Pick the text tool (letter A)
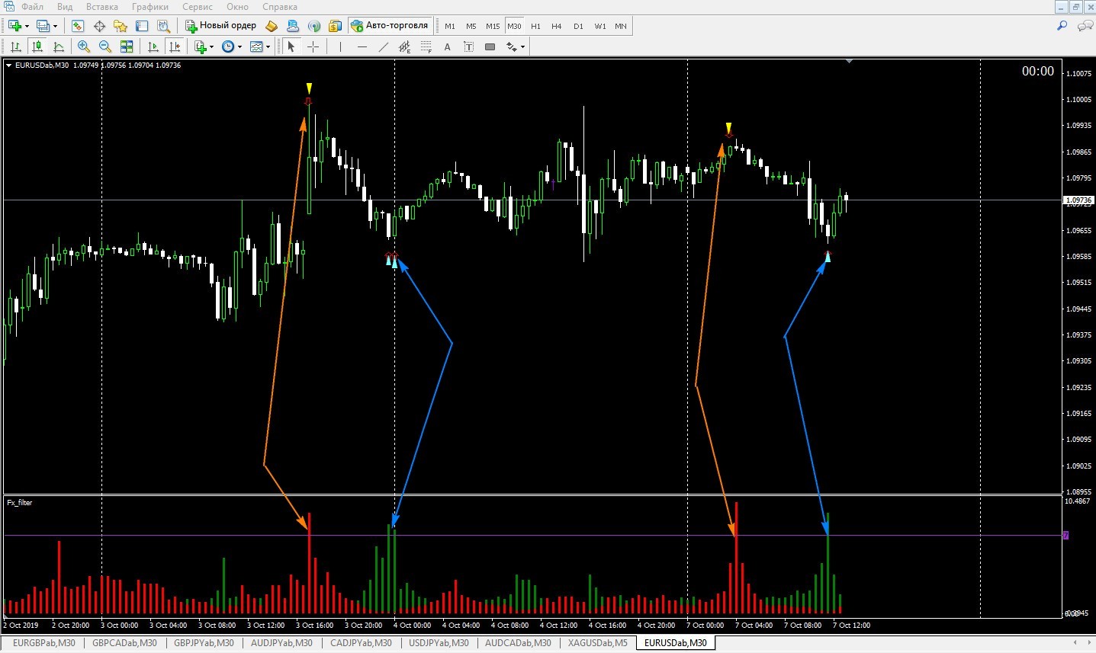The height and width of the screenshot is (653, 1096). point(447,46)
